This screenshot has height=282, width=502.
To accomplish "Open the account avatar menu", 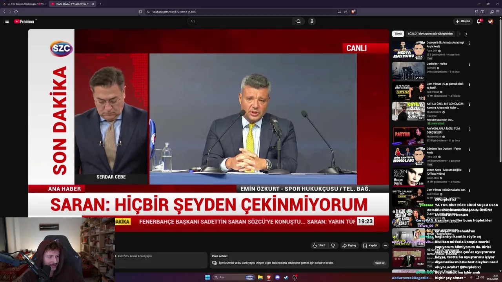I will click(x=491, y=21).
